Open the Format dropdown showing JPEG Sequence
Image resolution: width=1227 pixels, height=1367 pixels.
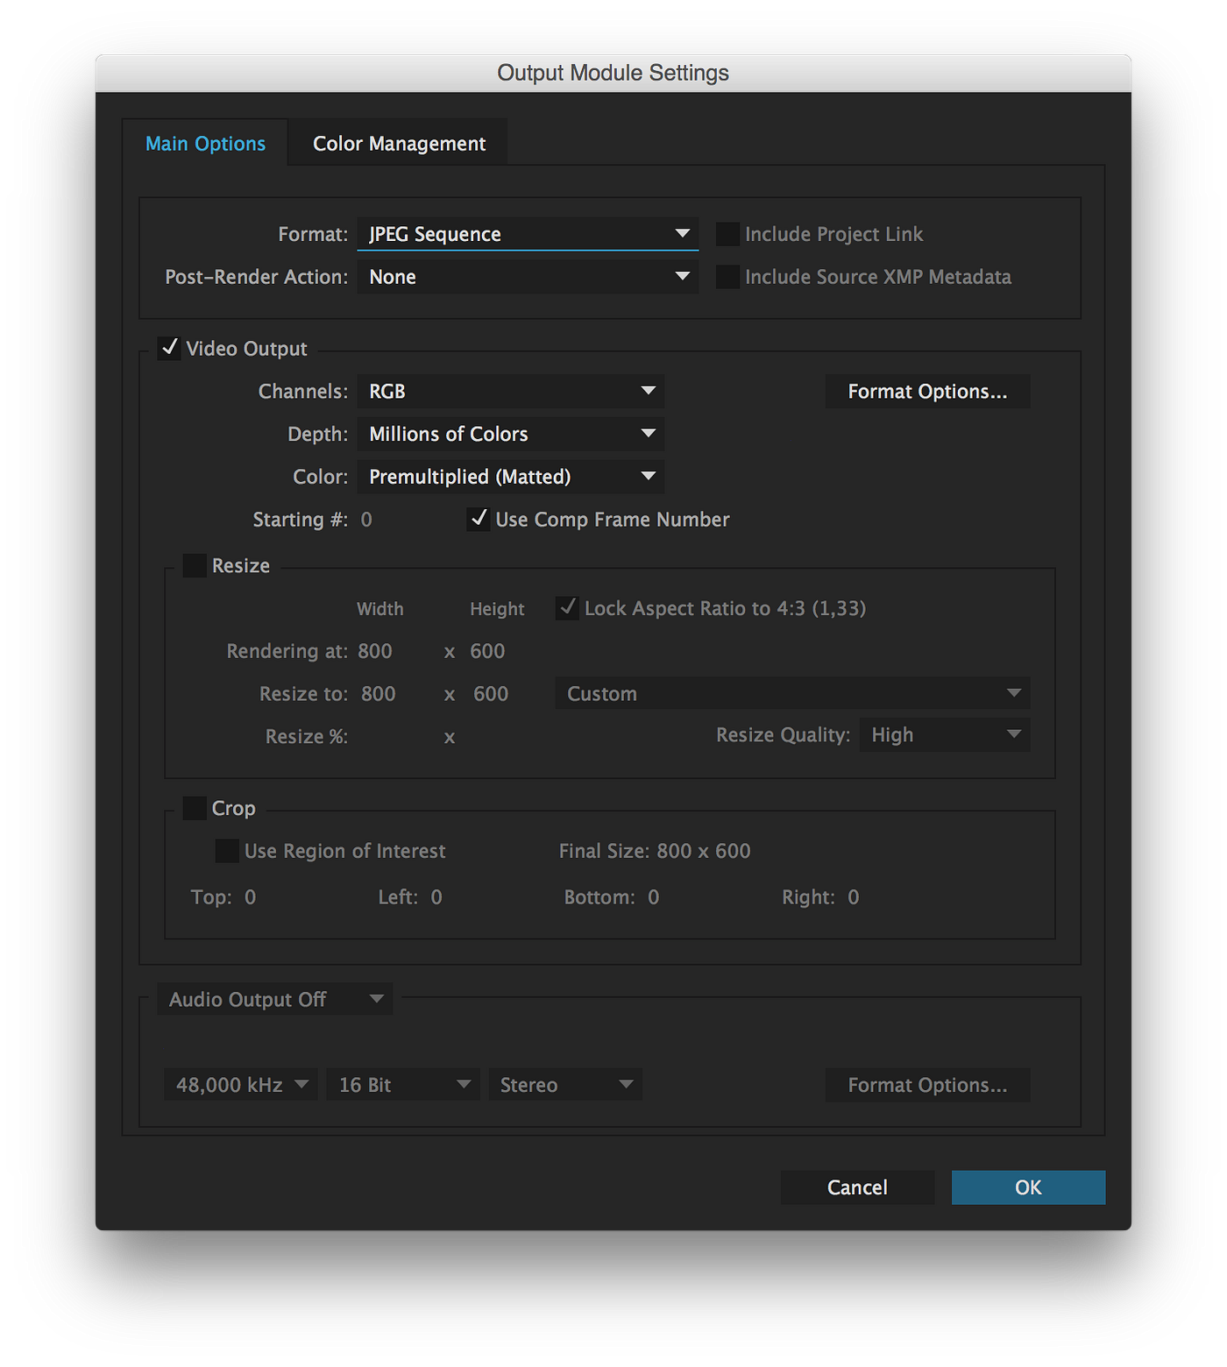(528, 234)
